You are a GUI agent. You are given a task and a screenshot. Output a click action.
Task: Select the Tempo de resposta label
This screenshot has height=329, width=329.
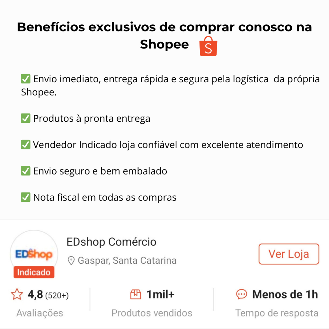[x=277, y=313]
